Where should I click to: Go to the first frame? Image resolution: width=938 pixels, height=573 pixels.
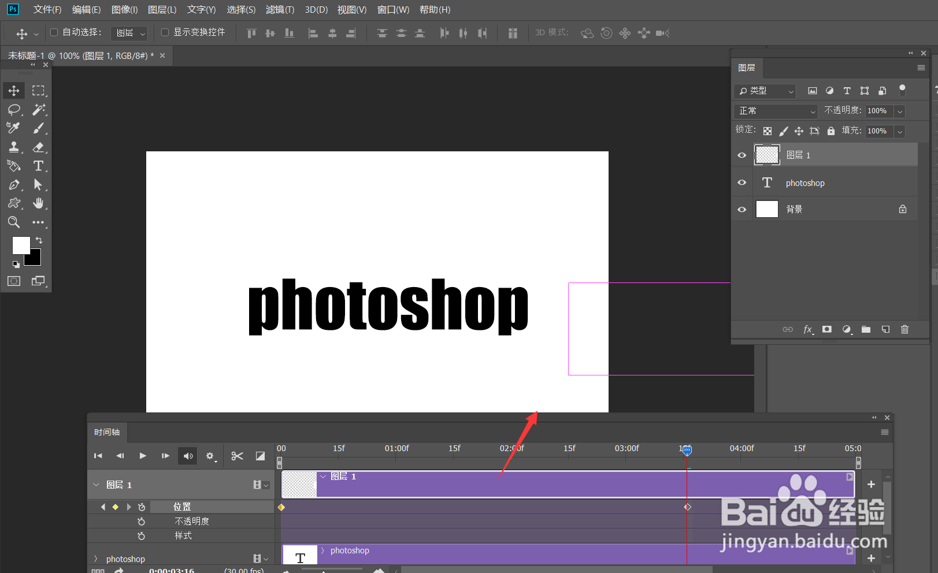(x=98, y=456)
